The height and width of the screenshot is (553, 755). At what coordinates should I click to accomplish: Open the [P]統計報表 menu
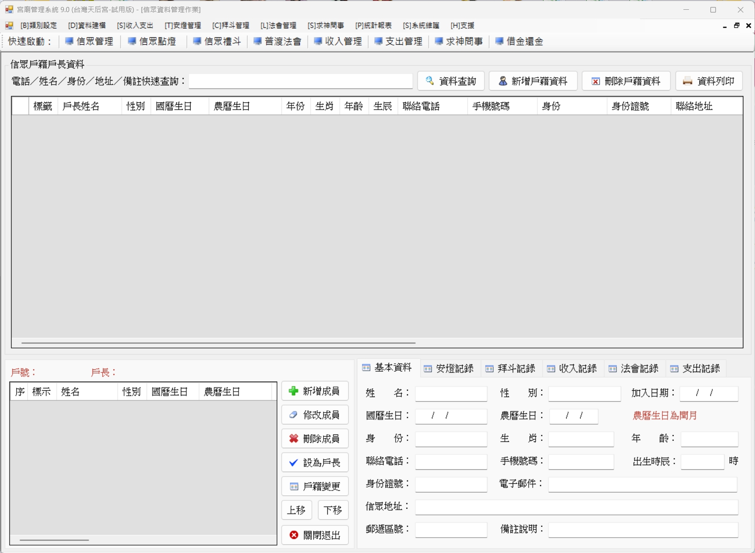373,26
